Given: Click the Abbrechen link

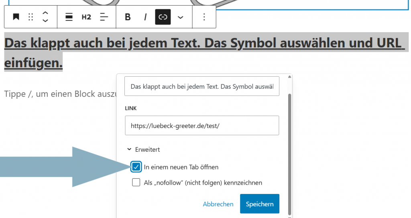Looking at the screenshot, I should click(x=218, y=204).
